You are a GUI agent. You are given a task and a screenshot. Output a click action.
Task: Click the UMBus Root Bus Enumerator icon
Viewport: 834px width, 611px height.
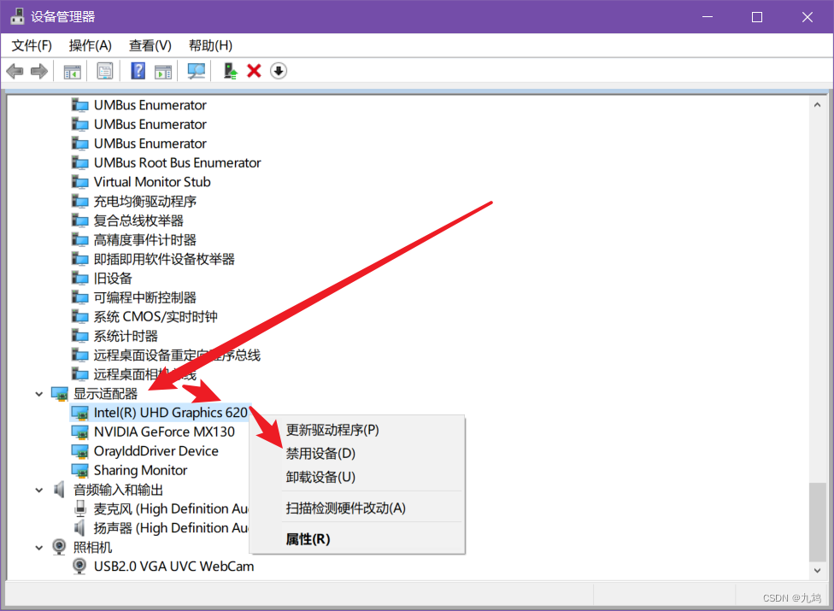click(x=79, y=162)
